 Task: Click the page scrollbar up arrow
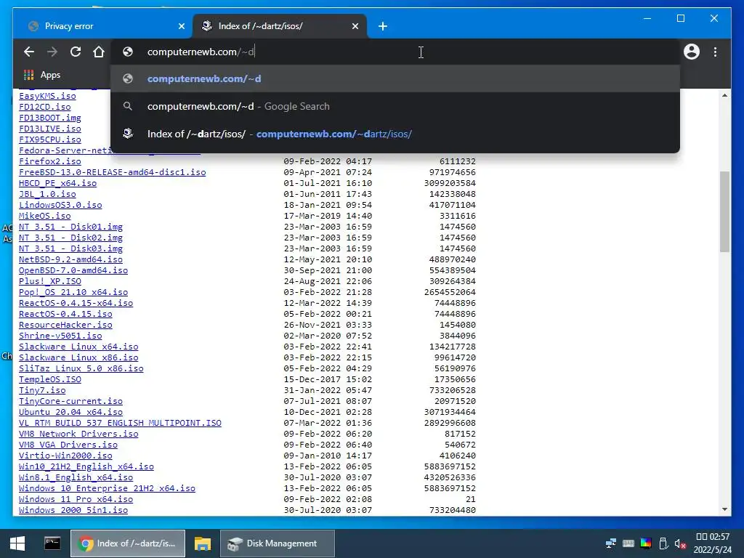[724, 95]
